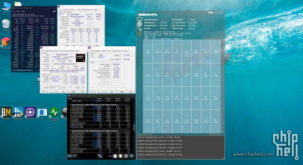Click memtest tile #16 in RunMemtestPro

click(215, 75)
